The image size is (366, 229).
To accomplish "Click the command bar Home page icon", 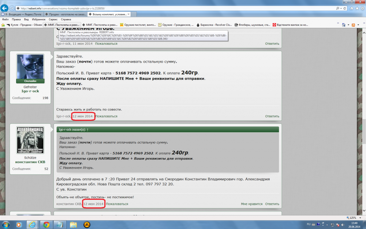I will pyautogui.click(x=344, y=25).
